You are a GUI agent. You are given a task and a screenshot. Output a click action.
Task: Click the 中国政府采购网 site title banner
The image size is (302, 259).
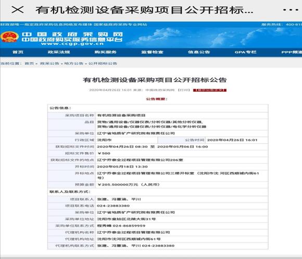point(72,34)
